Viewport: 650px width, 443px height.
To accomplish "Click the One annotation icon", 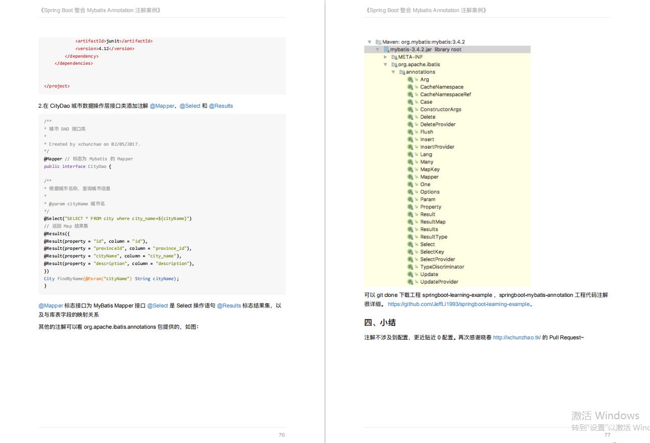I will coord(410,185).
